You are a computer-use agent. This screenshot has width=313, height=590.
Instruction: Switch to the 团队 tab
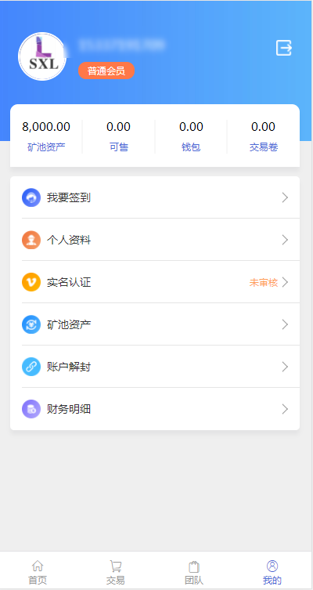[194, 572]
